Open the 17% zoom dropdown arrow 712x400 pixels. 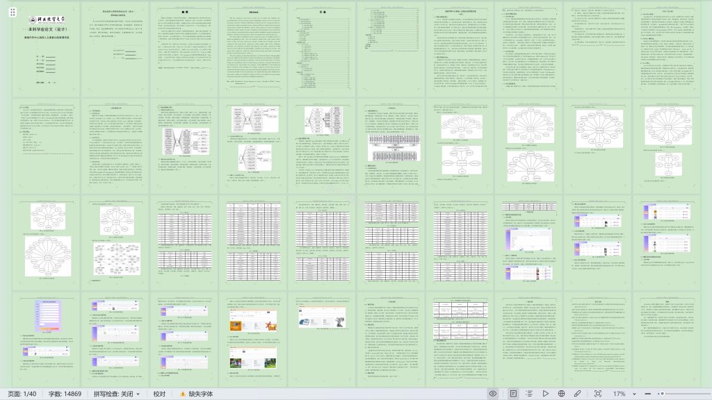634,394
